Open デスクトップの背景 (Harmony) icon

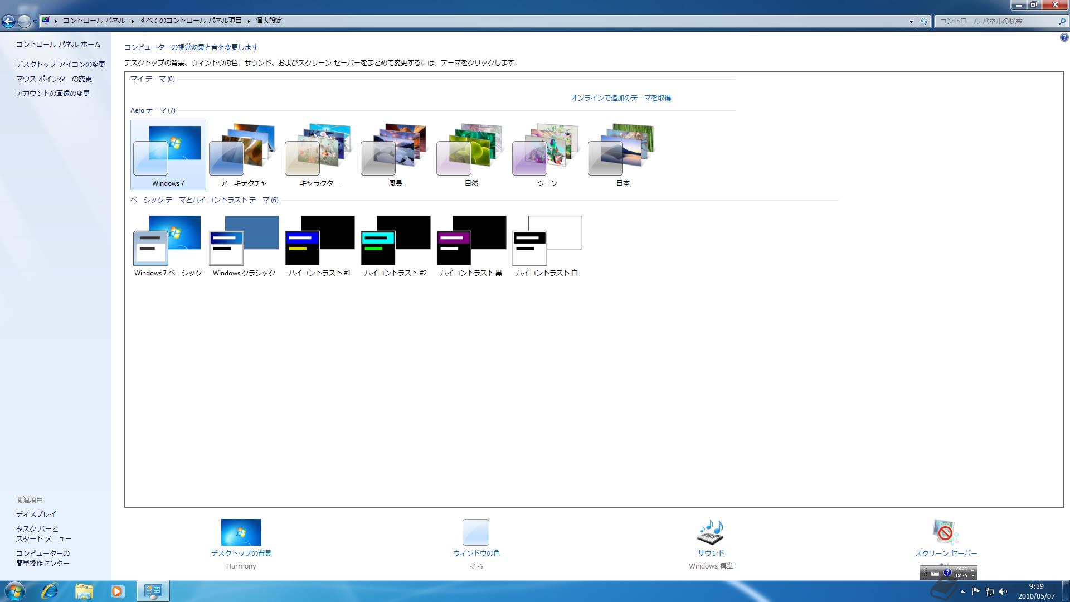pos(241,532)
